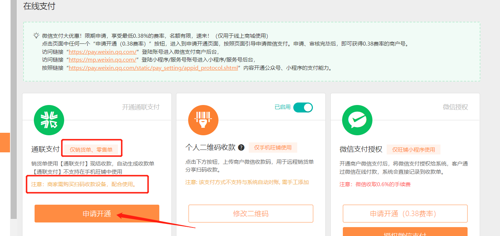Click the 开通通联支付 label
Viewport: 500px width, 236px height.
[141, 107]
